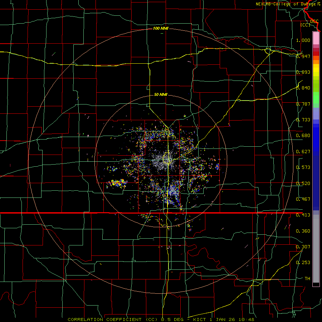The width and height of the screenshot is (322, 322).
Task: Click the DCC label above the legend
Action: [314, 21]
